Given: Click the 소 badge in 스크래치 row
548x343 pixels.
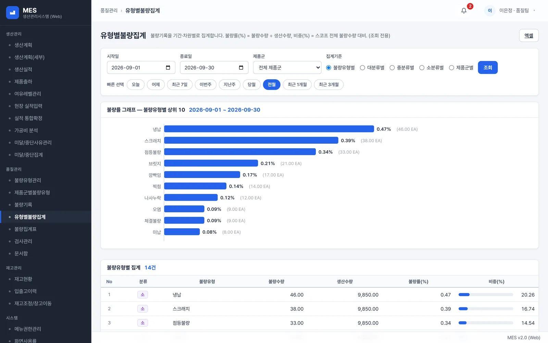Looking at the screenshot, I should (x=142, y=309).
